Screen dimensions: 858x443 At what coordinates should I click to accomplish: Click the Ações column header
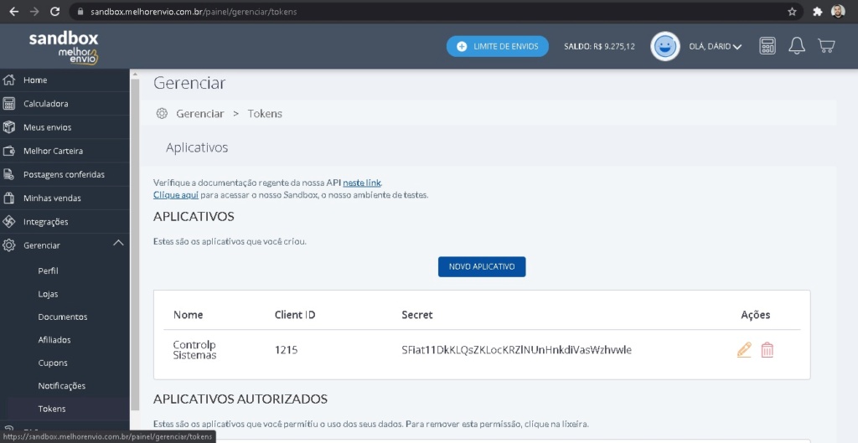click(x=756, y=315)
